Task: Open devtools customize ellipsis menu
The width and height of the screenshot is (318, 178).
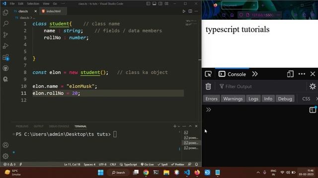Action: tap(302, 74)
